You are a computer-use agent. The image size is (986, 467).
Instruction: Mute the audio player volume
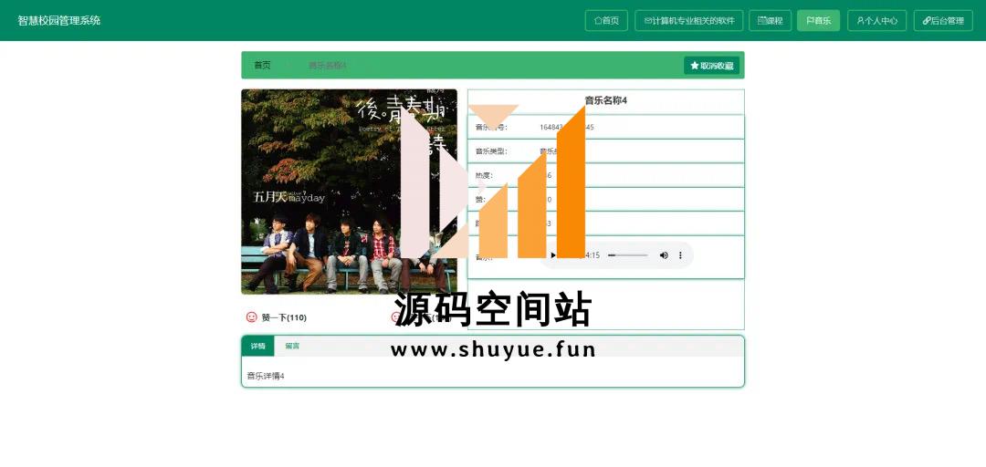(664, 255)
